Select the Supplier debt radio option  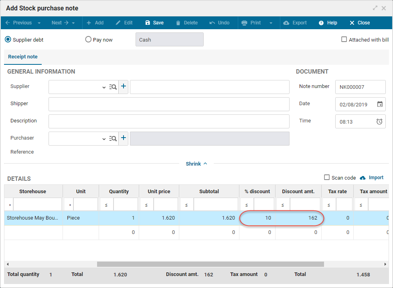tap(8, 40)
